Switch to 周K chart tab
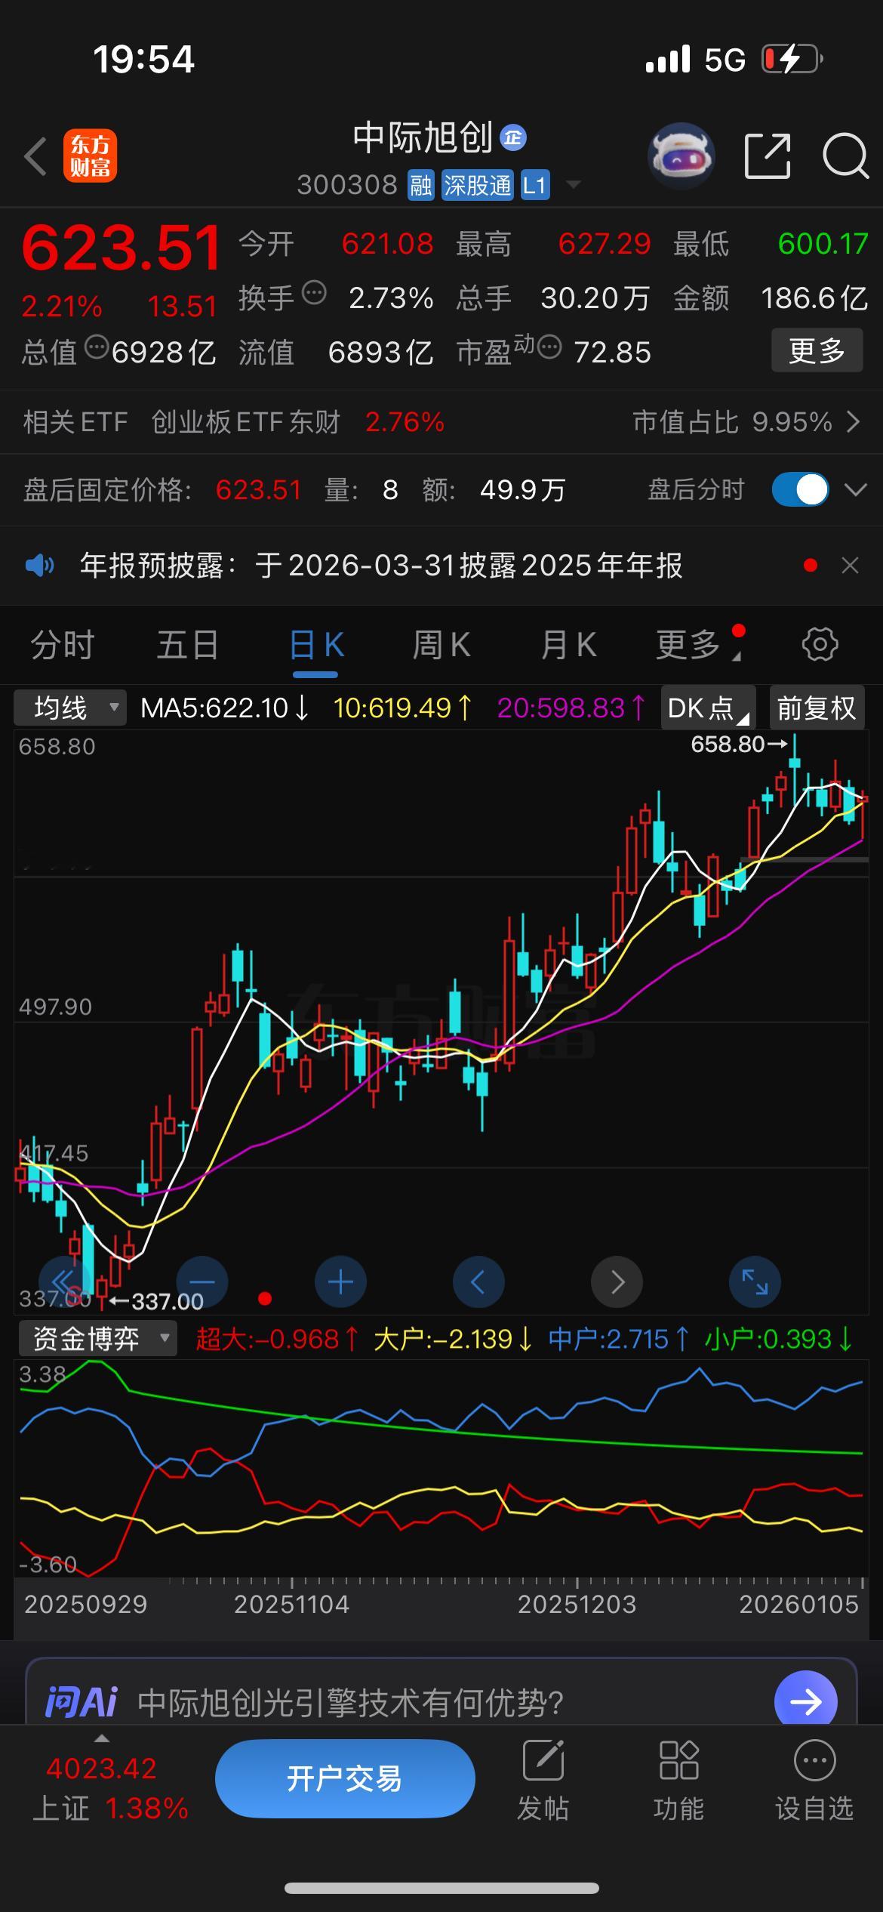The image size is (883, 1912). point(441,645)
